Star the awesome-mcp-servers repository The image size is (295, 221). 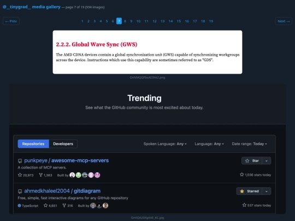coord(252,160)
